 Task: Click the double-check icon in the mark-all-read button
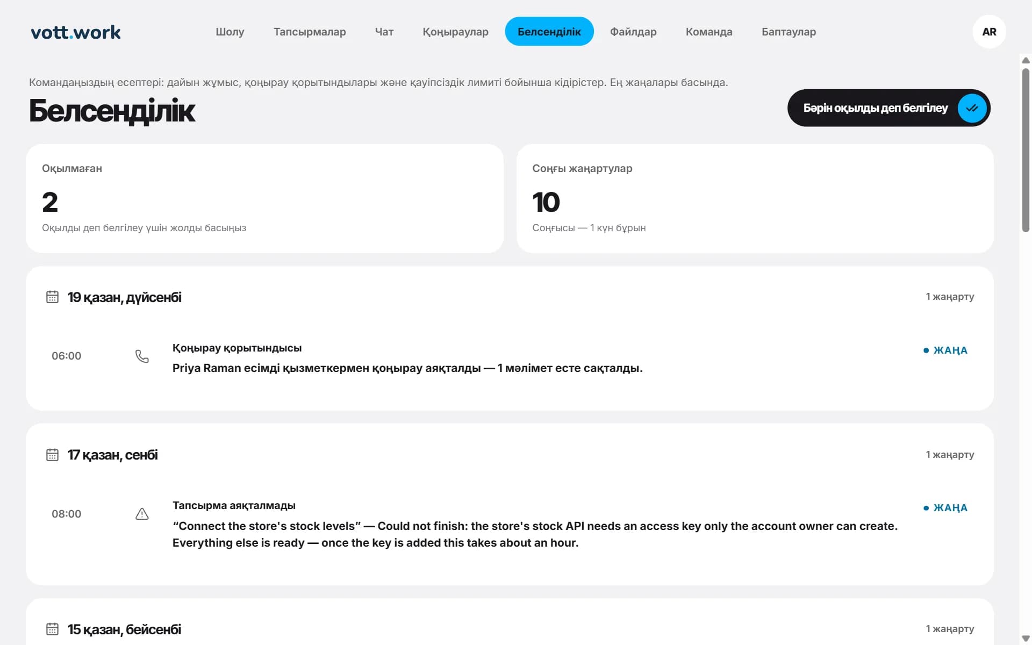[x=972, y=108]
